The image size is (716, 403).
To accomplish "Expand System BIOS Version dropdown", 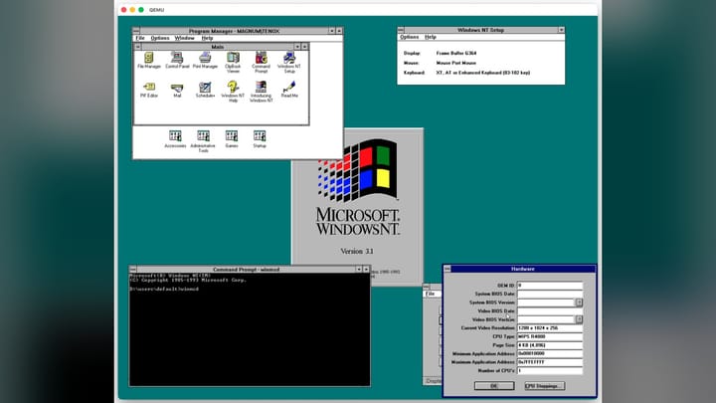I will [x=579, y=302].
